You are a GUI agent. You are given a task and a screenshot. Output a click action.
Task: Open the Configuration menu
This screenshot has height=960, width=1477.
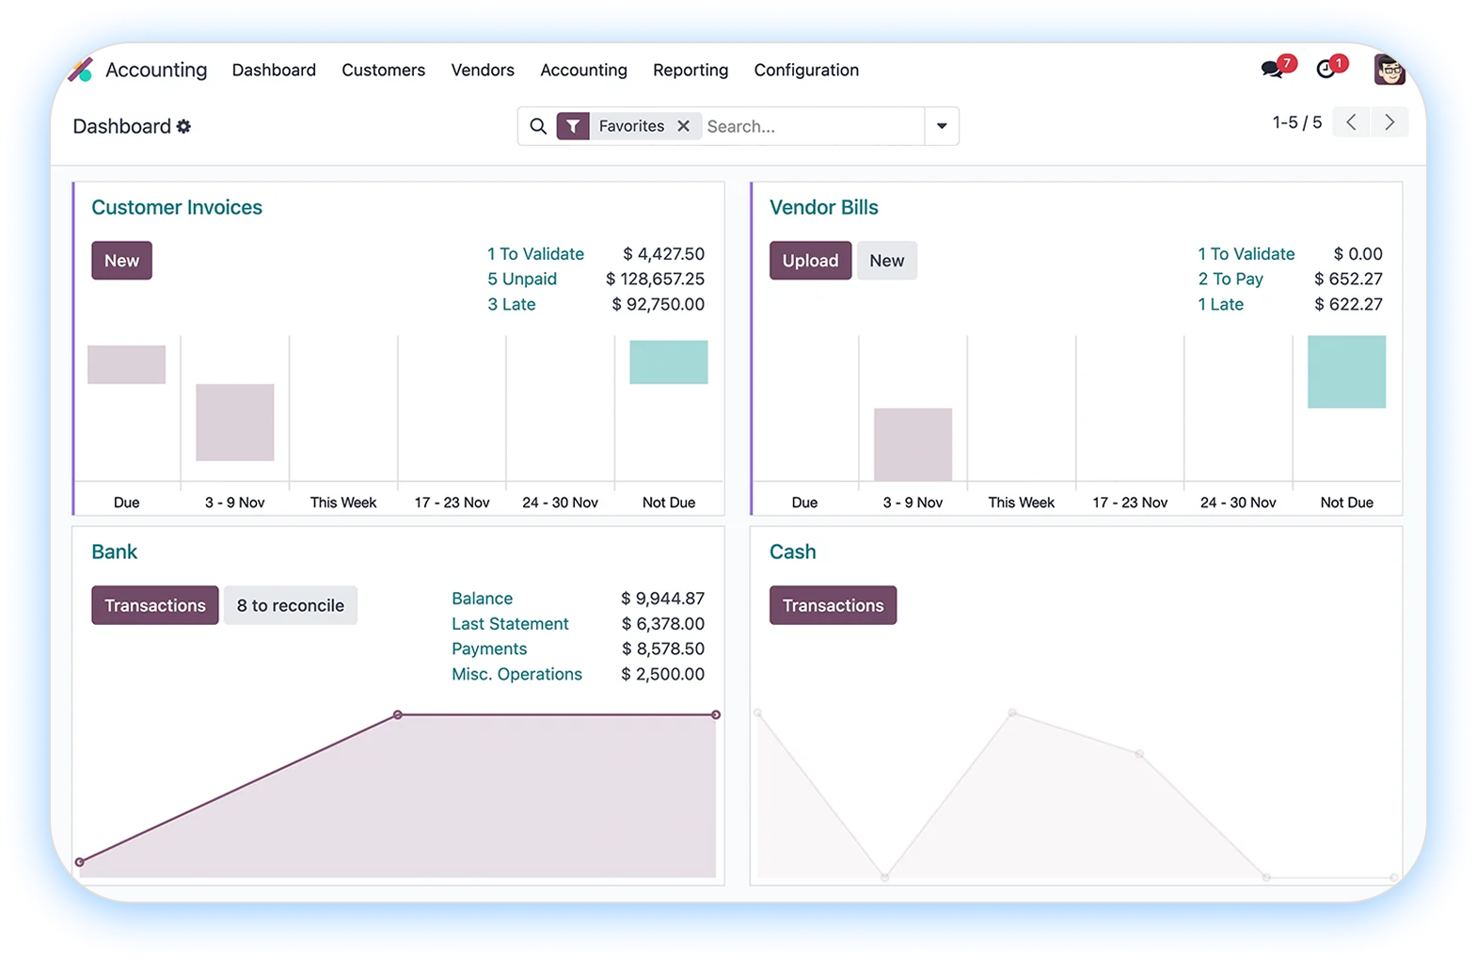806,70
